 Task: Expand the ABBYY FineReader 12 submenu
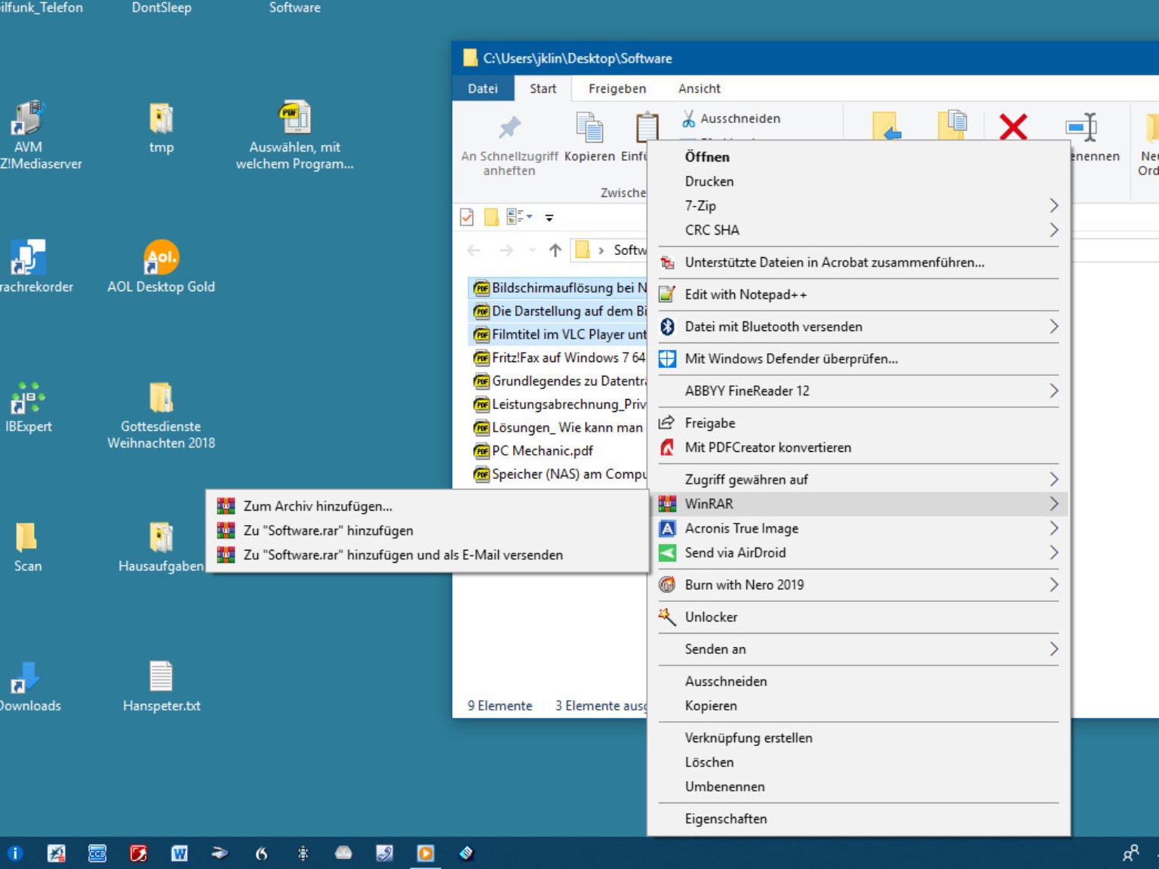click(x=858, y=391)
